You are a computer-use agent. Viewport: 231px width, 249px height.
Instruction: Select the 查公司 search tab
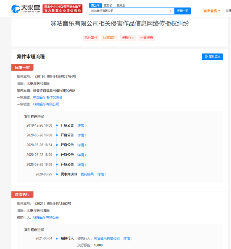click(x=95, y=5)
